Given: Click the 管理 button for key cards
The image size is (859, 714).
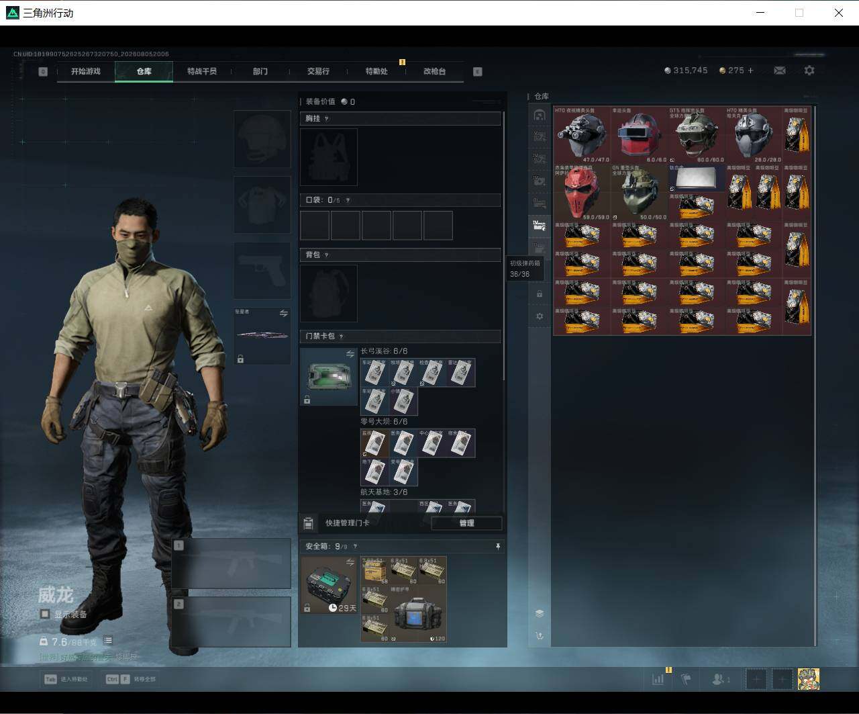Looking at the screenshot, I should [466, 523].
